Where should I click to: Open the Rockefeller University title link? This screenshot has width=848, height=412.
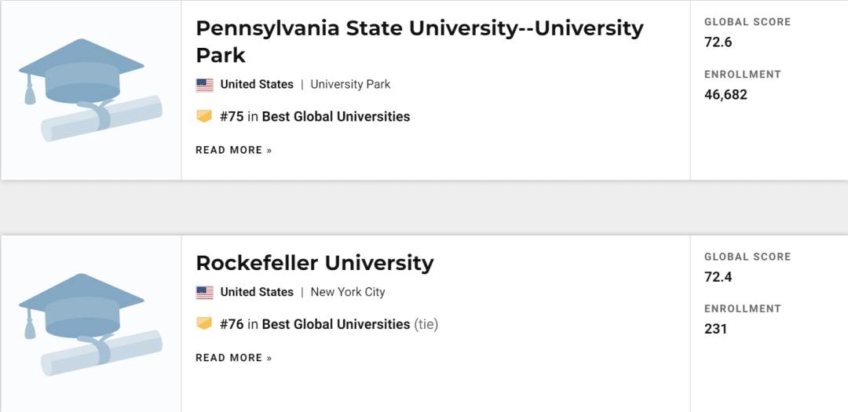point(315,263)
